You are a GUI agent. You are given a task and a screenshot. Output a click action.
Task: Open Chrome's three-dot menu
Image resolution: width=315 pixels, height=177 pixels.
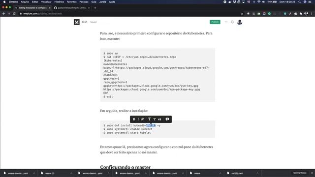coord(312,14)
